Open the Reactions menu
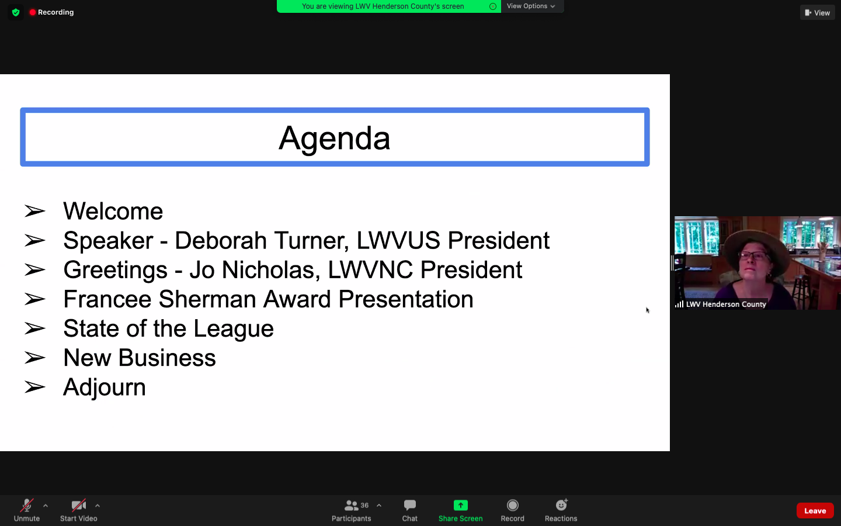841x526 pixels. (x=561, y=510)
